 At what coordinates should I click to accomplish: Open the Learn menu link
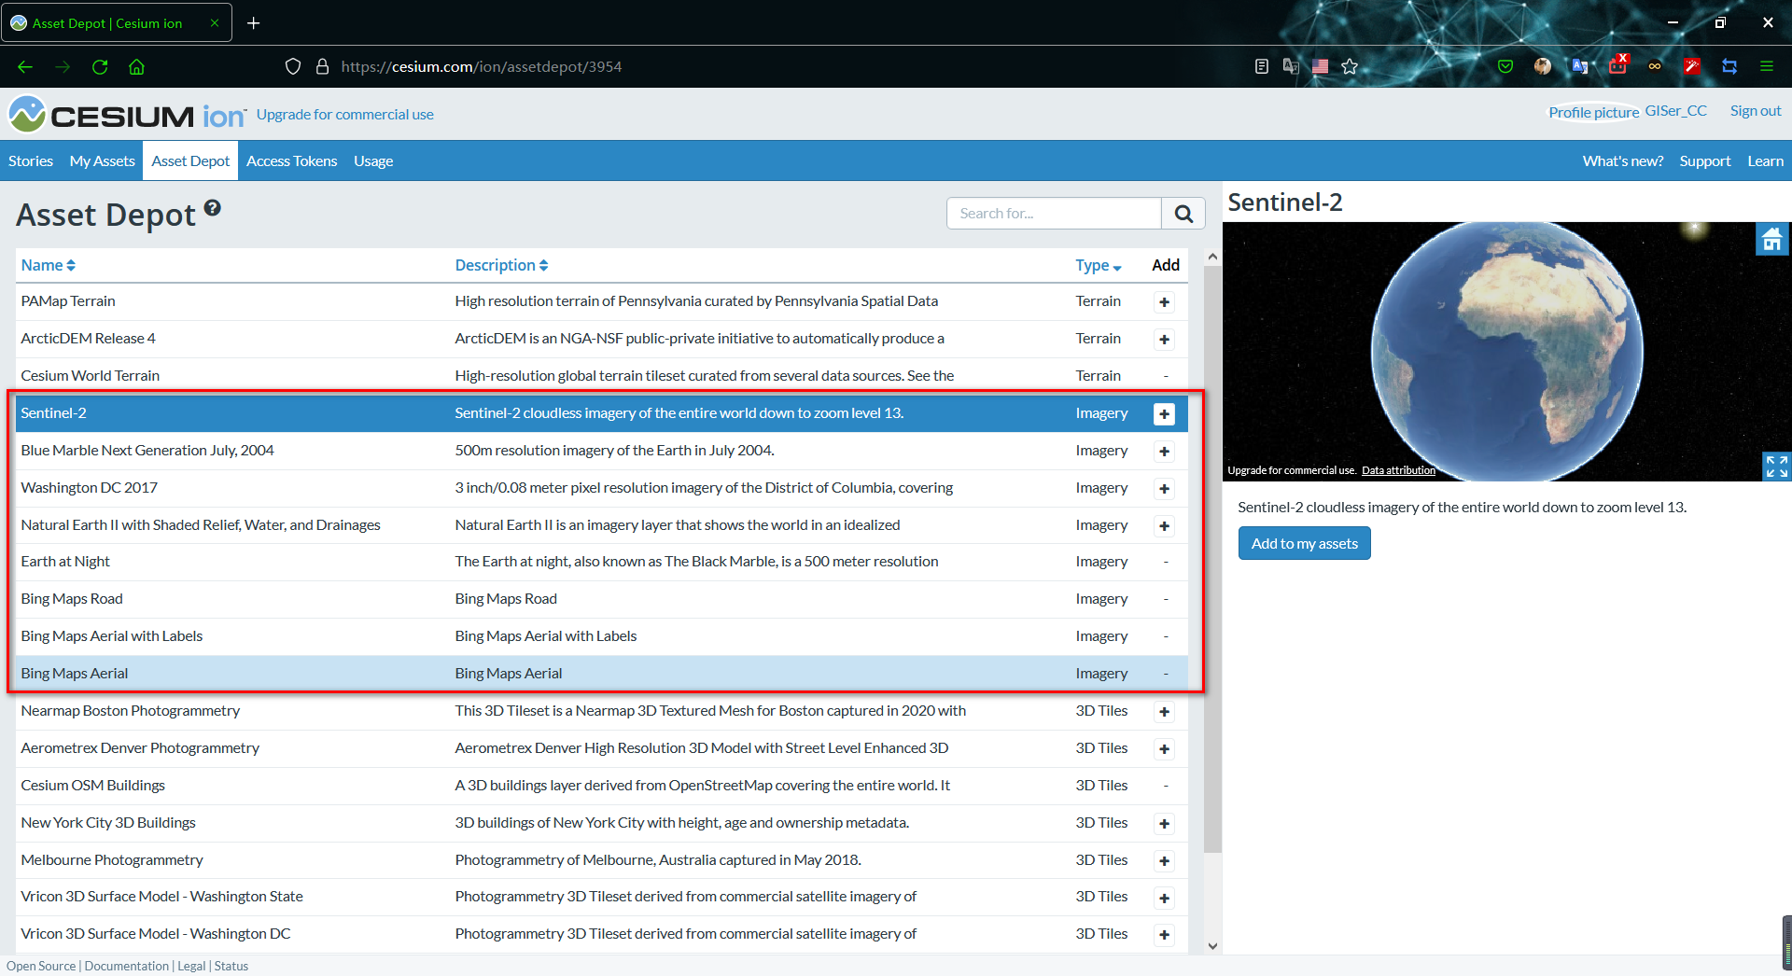tap(1765, 161)
